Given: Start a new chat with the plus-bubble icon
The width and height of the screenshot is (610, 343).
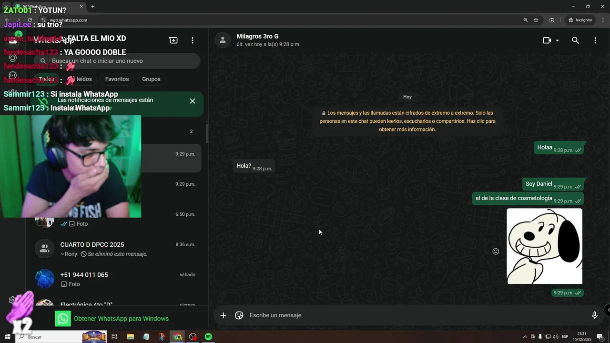Looking at the screenshot, I should (173, 40).
